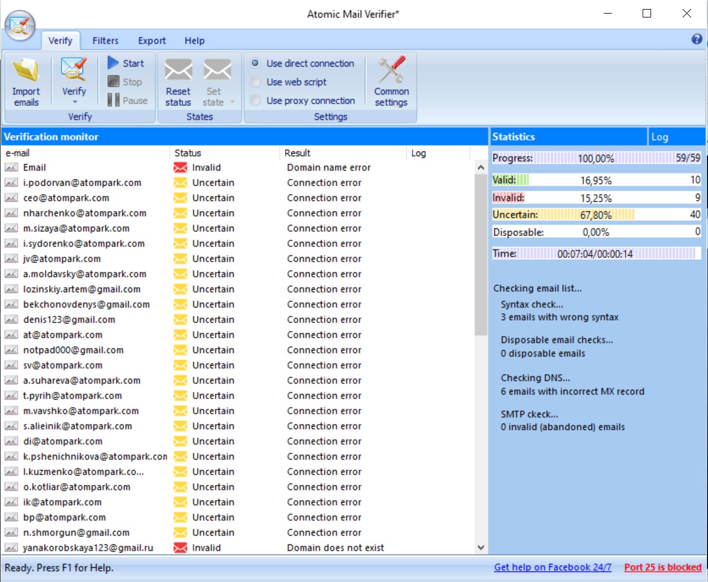Click the application logo button
The image size is (708, 582).
pyautogui.click(x=20, y=26)
